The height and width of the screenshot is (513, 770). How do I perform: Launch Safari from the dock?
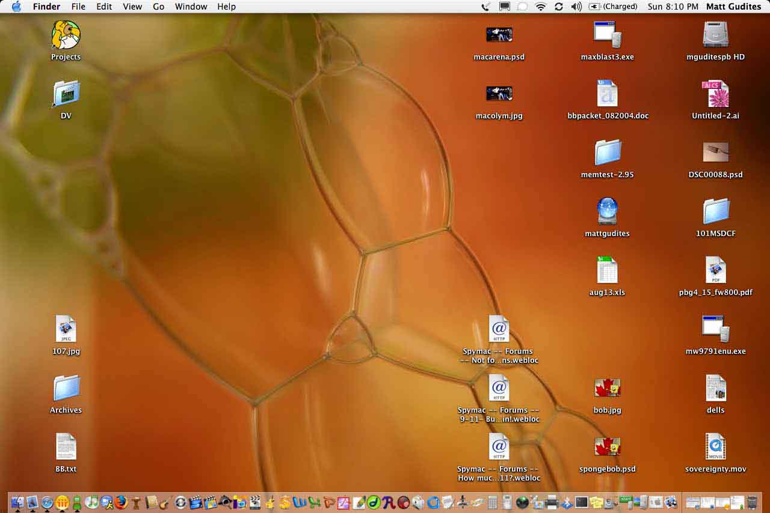point(47,502)
